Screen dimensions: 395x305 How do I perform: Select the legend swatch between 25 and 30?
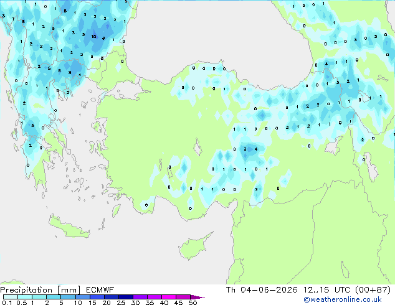pos(126,297)
